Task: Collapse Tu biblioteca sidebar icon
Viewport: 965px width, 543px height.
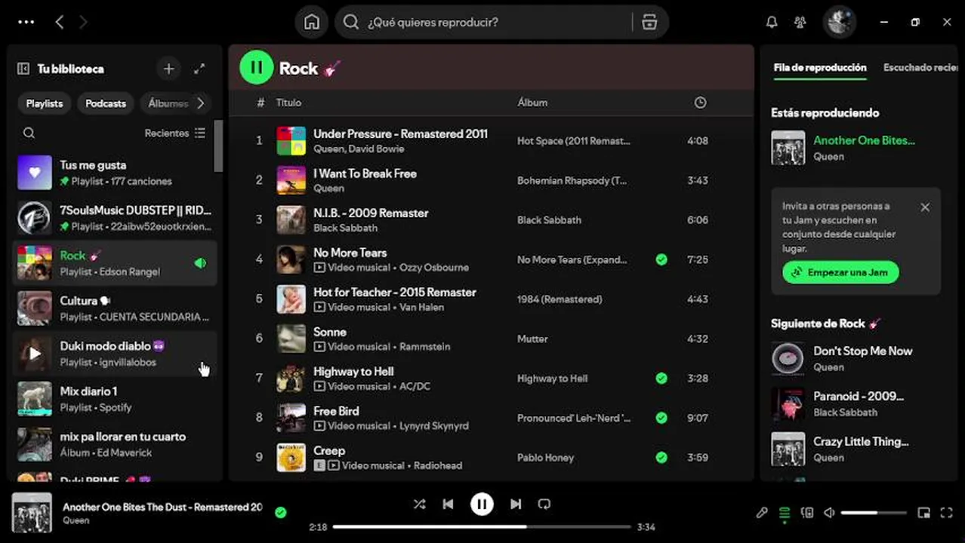Action: click(x=23, y=69)
